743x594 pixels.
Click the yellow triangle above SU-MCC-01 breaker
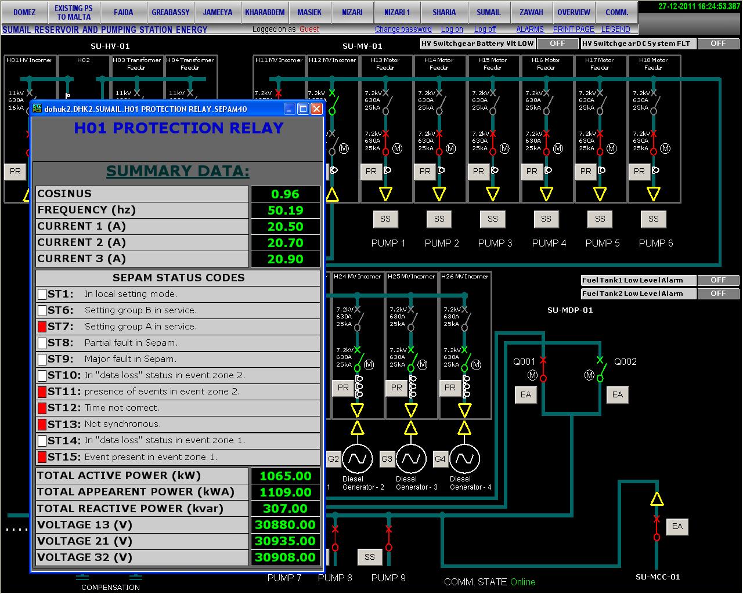coord(657,499)
